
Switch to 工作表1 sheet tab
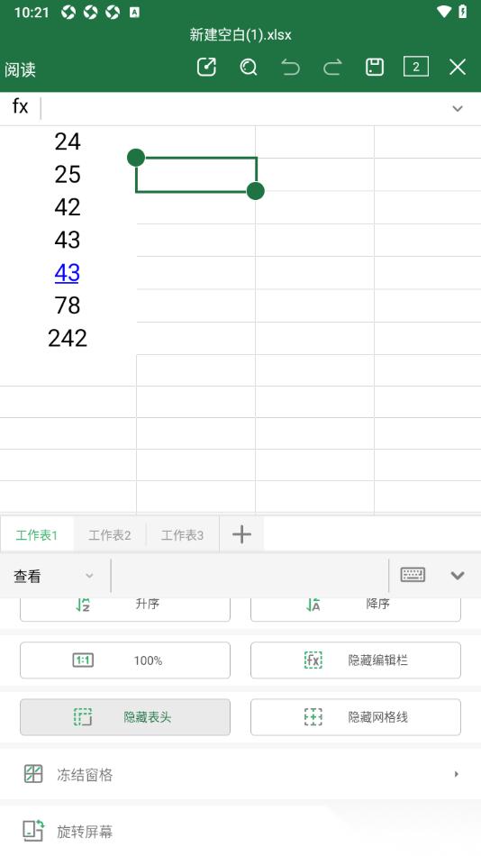tap(37, 535)
